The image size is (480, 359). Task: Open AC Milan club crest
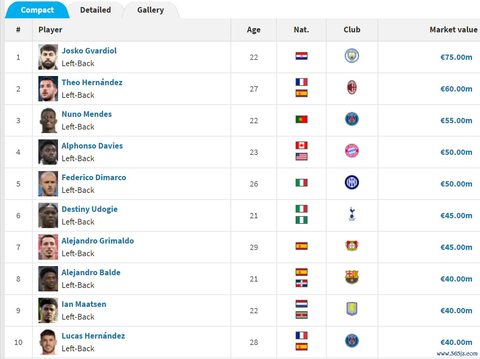pos(352,87)
